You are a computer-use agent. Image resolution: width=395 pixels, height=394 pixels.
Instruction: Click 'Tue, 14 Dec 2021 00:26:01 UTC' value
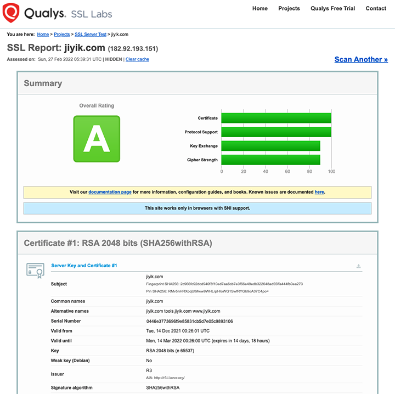178,331
